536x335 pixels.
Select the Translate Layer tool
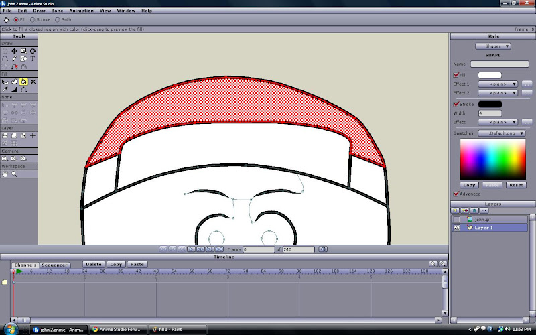pos(5,136)
